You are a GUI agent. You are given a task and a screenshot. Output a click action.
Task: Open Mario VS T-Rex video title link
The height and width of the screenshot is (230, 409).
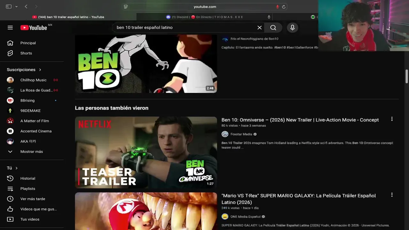point(298,199)
